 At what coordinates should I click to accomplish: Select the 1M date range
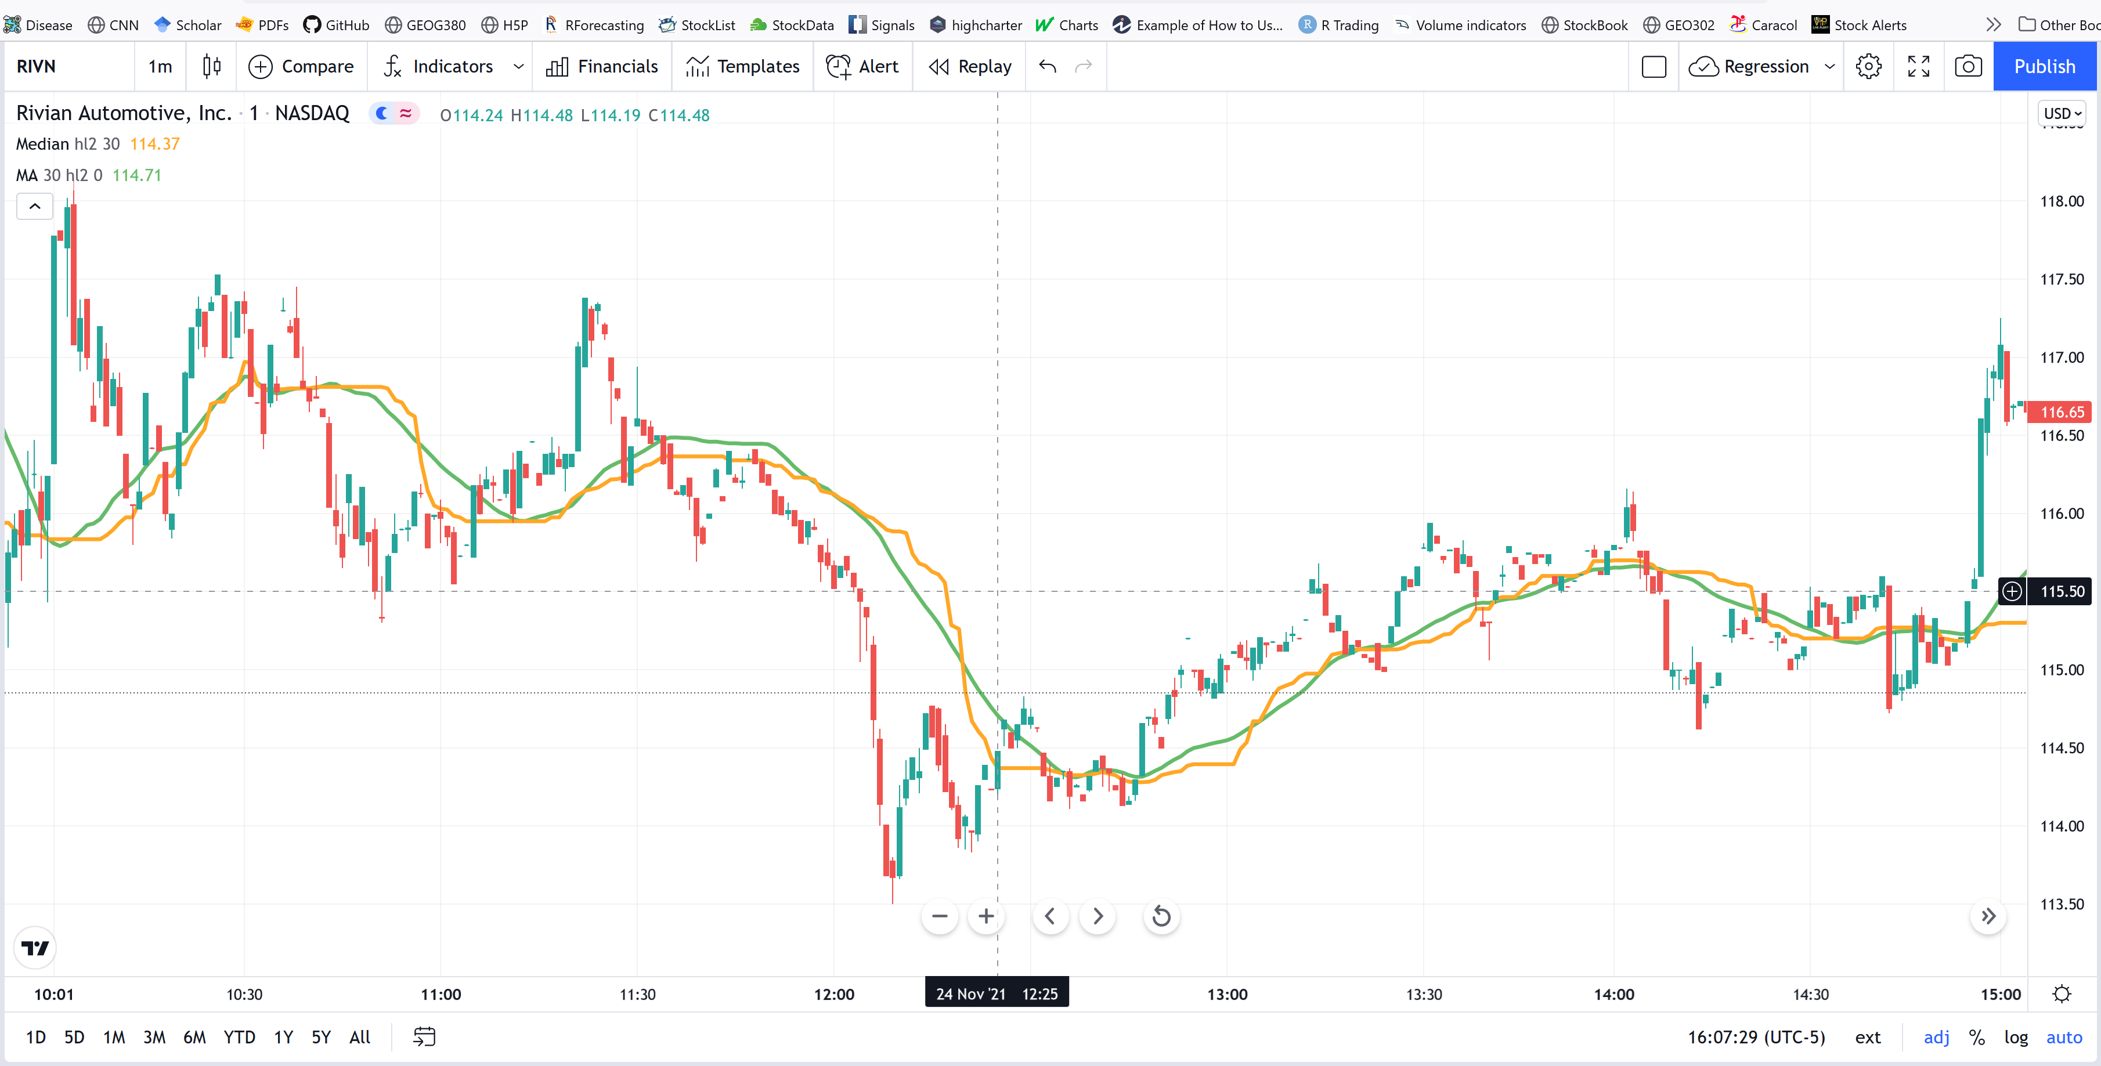click(x=114, y=1036)
